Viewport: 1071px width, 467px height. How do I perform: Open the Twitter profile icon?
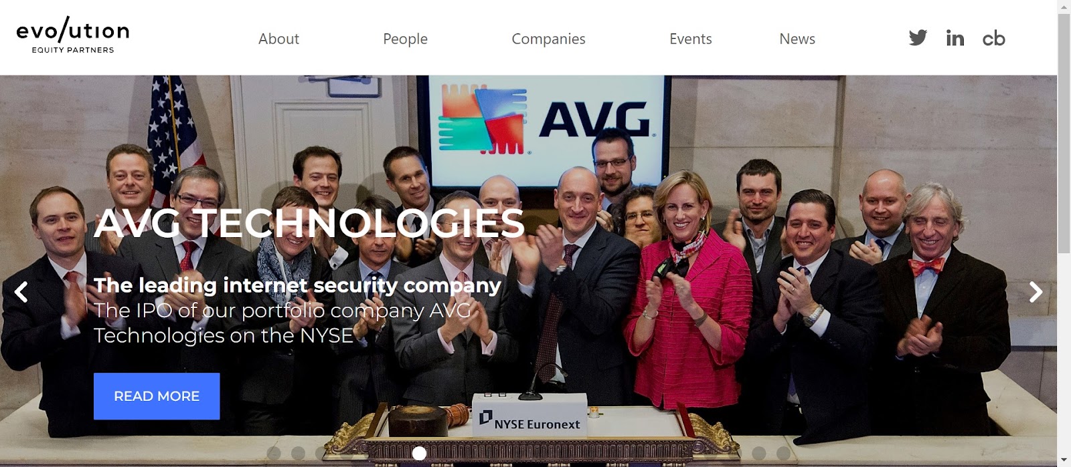point(918,38)
